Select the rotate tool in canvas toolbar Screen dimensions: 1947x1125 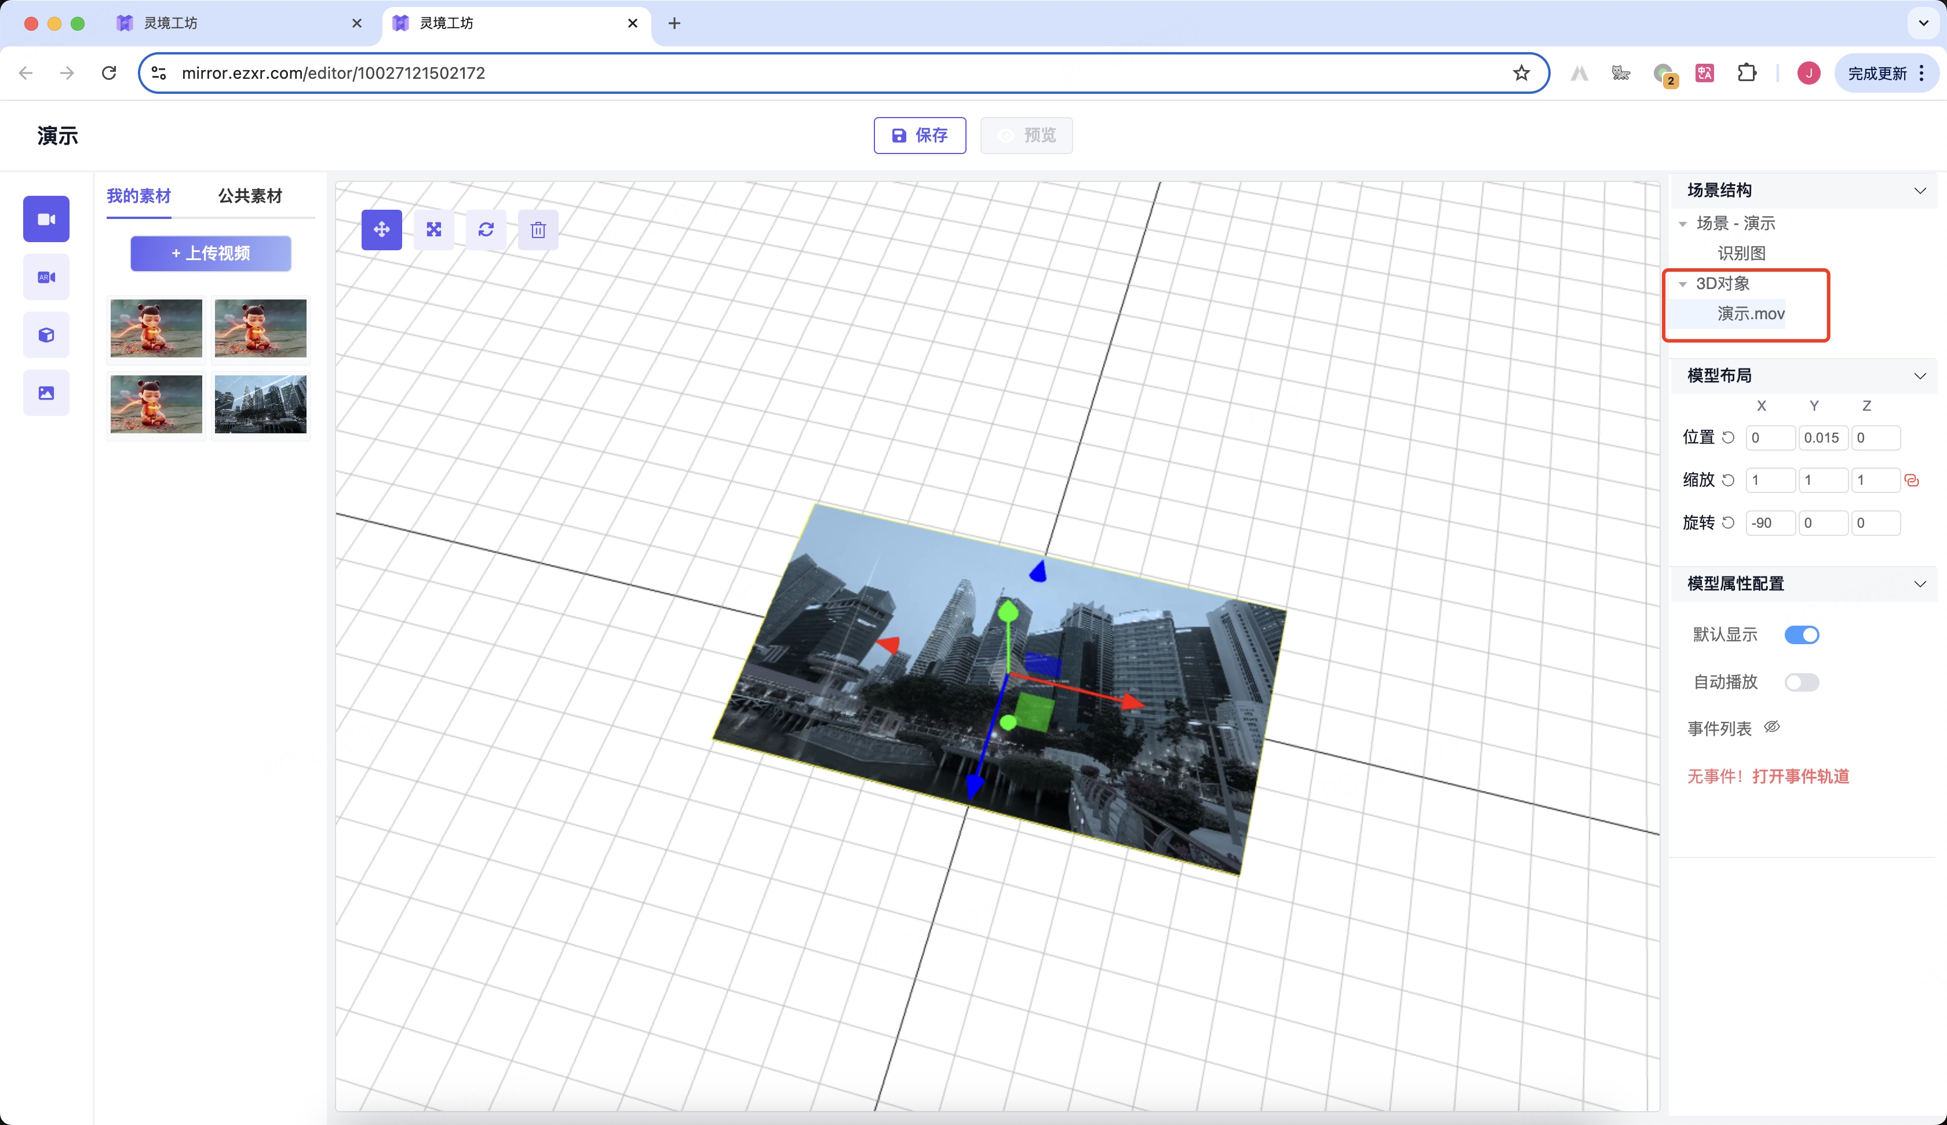pos(486,229)
